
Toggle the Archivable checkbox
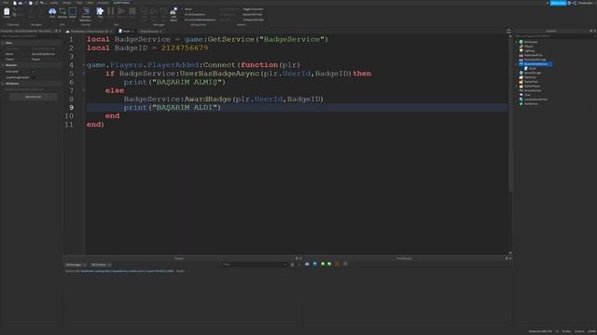pos(34,72)
